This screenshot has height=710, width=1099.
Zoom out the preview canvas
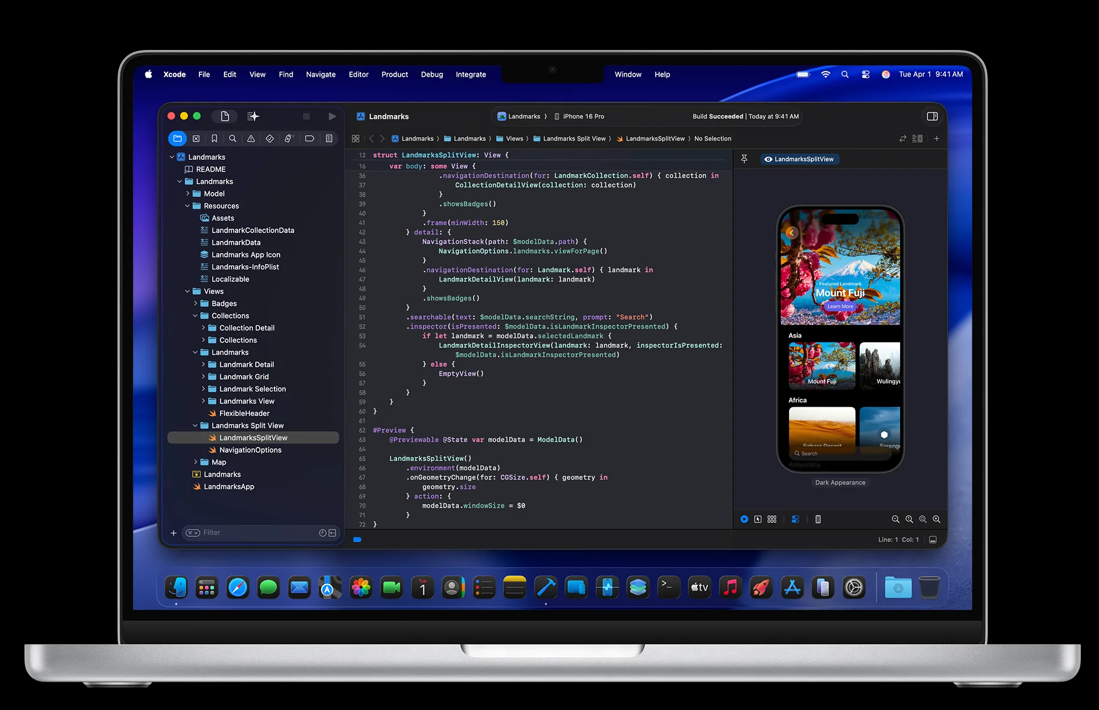coord(896,519)
